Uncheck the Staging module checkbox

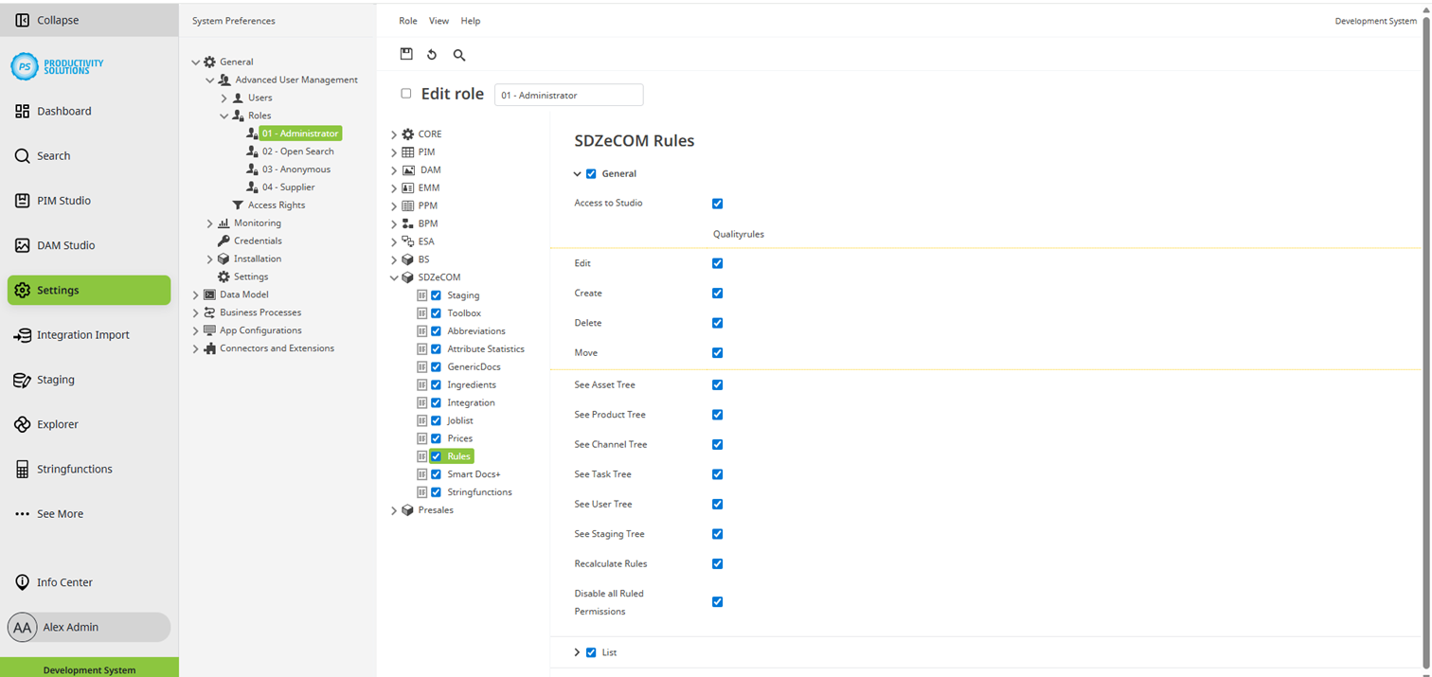tap(437, 295)
